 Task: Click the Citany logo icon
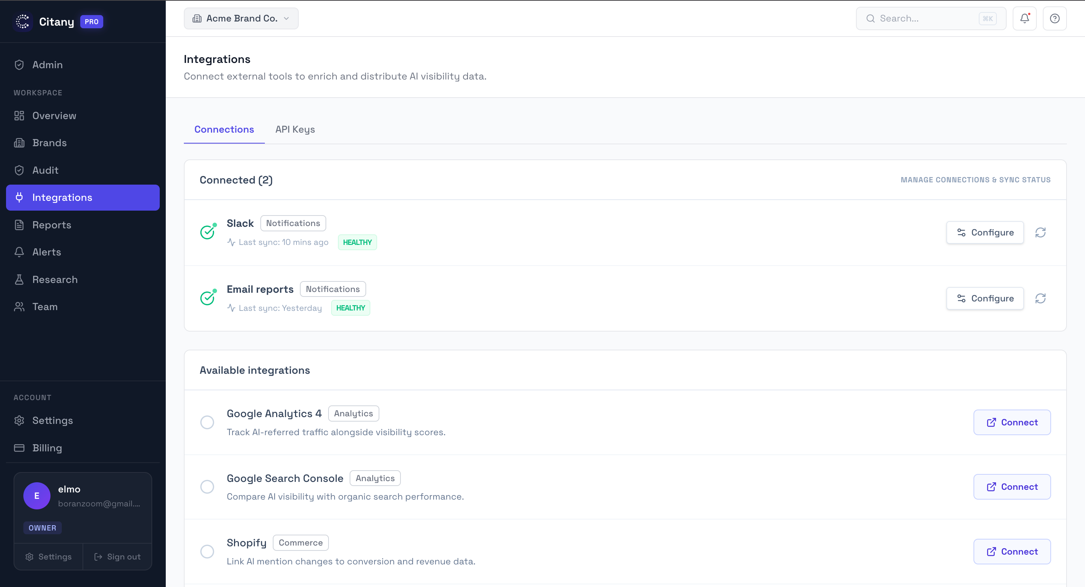23,21
